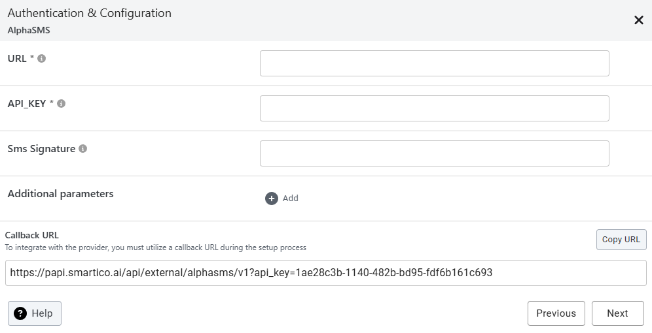Click the question mark Help icon
652x333 pixels.
(x=20, y=313)
